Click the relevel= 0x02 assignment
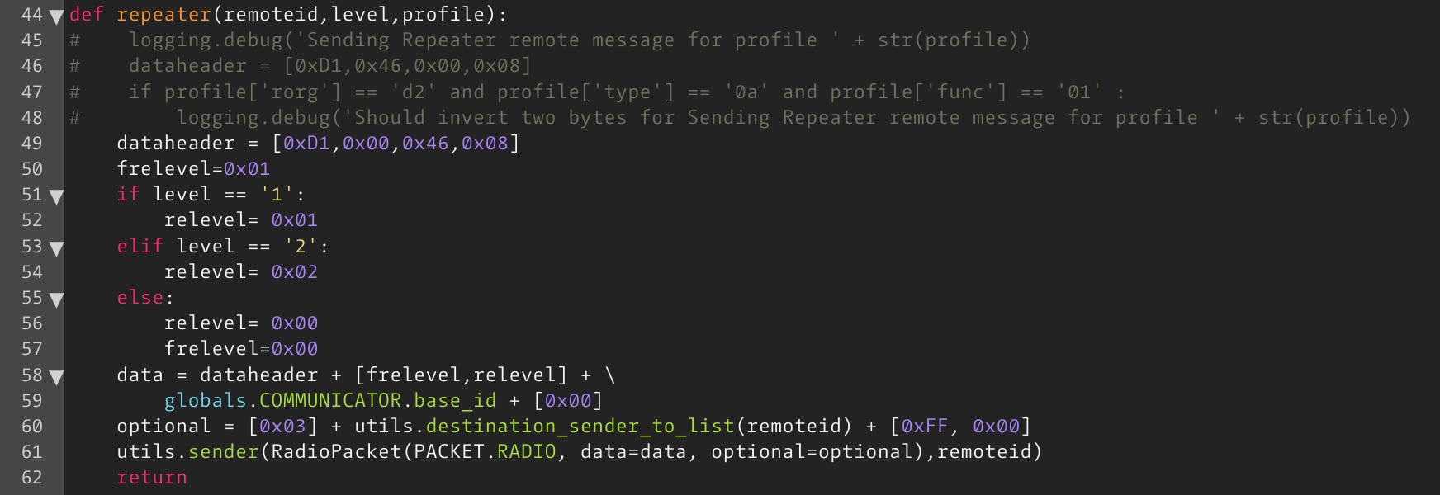Image resolution: width=1440 pixels, height=495 pixels. [241, 272]
